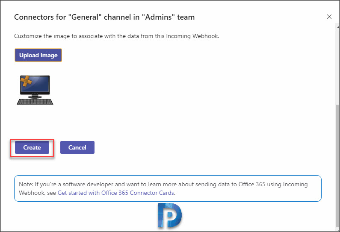The height and width of the screenshot is (232, 340).
Task: Click the Customize the image description text
Action: [117, 36]
